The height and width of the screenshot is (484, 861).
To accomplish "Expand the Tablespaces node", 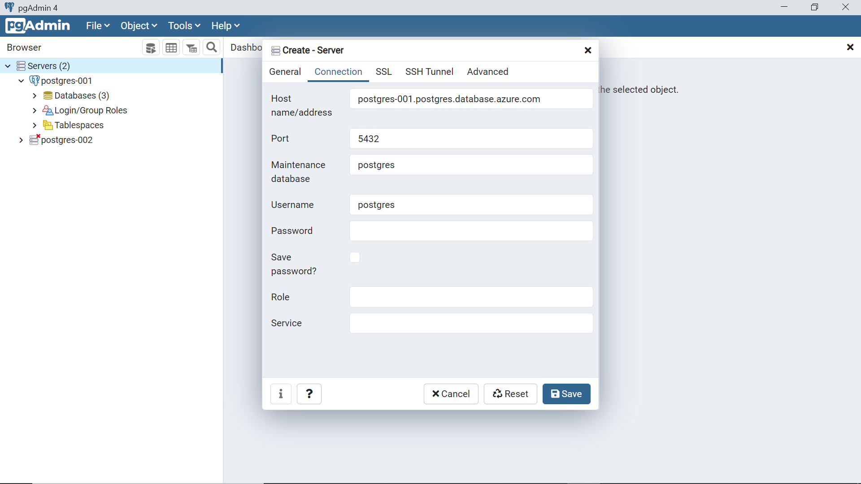I will click(x=35, y=125).
